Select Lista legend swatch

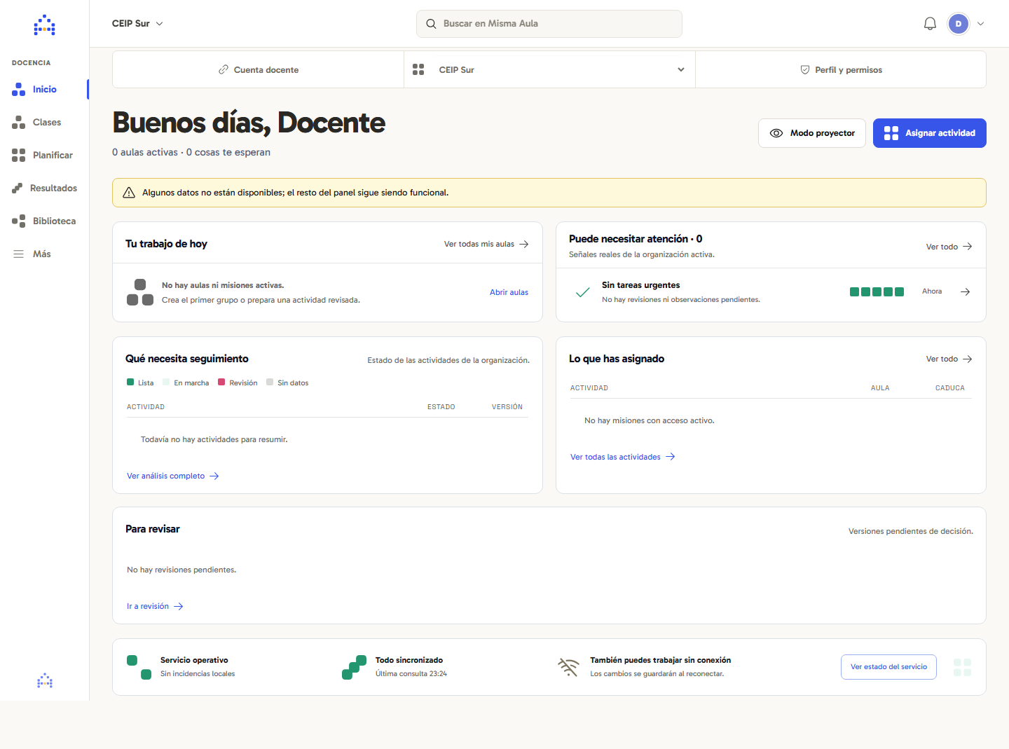pos(130,383)
